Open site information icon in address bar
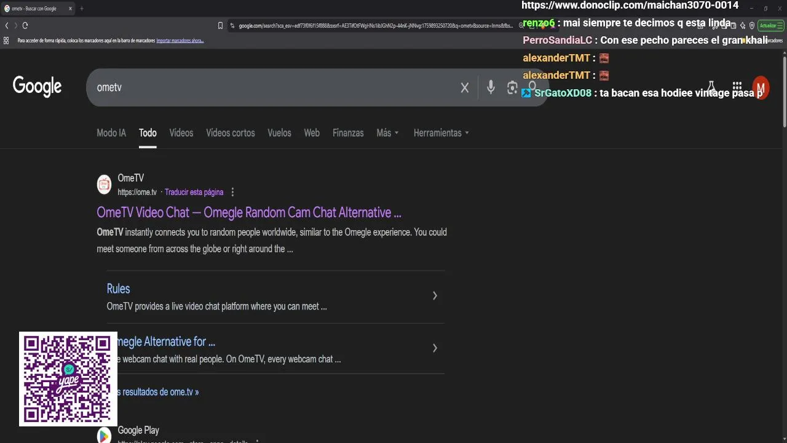787x443 pixels. click(232, 25)
